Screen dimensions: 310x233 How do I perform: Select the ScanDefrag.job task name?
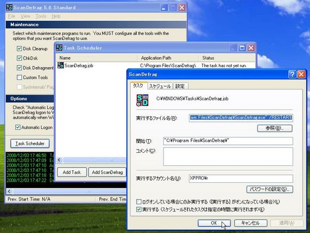(79, 65)
